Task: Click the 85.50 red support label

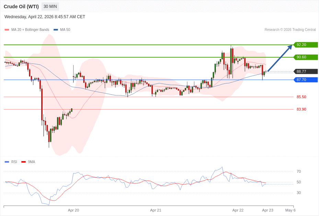Action: pos(301,97)
